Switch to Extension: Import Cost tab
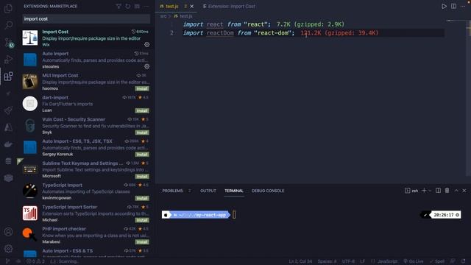This screenshot has width=471, height=265. point(229,7)
